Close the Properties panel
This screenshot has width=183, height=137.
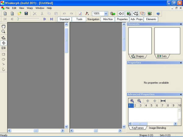pos(181,63)
